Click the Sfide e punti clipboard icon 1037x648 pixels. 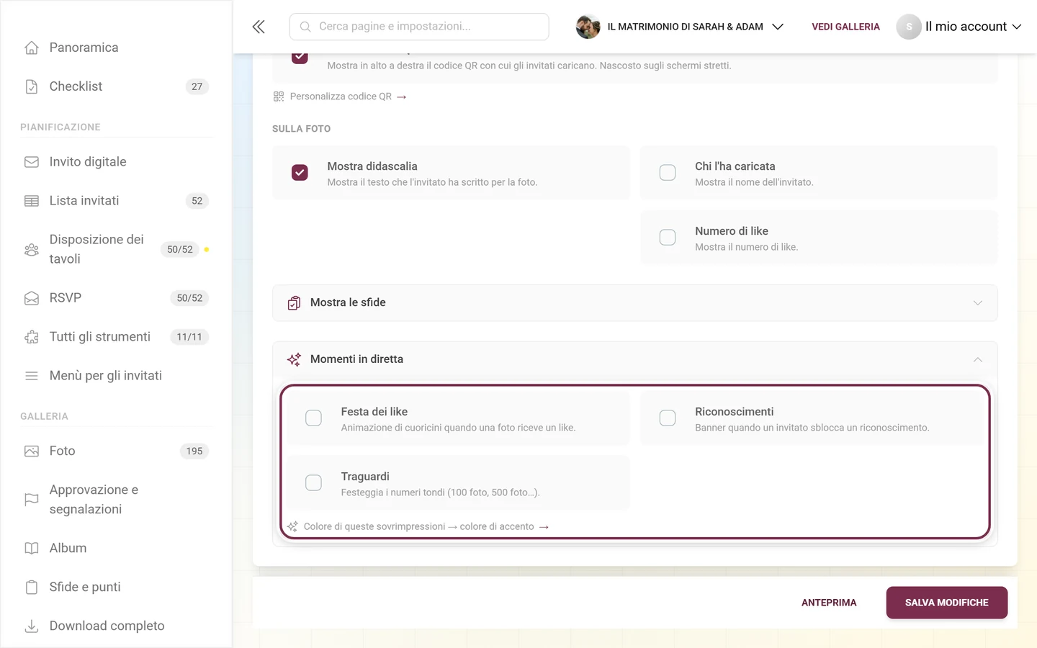(x=32, y=588)
